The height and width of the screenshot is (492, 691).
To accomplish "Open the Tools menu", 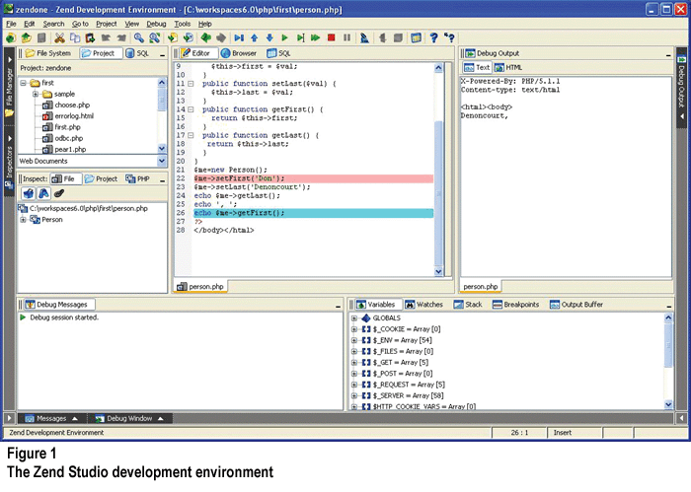I will point(182,24).
